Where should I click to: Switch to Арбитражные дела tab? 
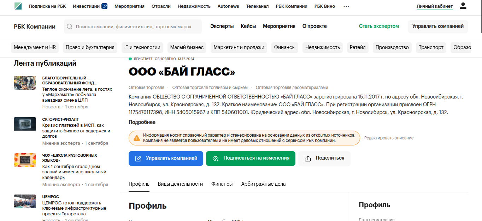pos(263,184)
